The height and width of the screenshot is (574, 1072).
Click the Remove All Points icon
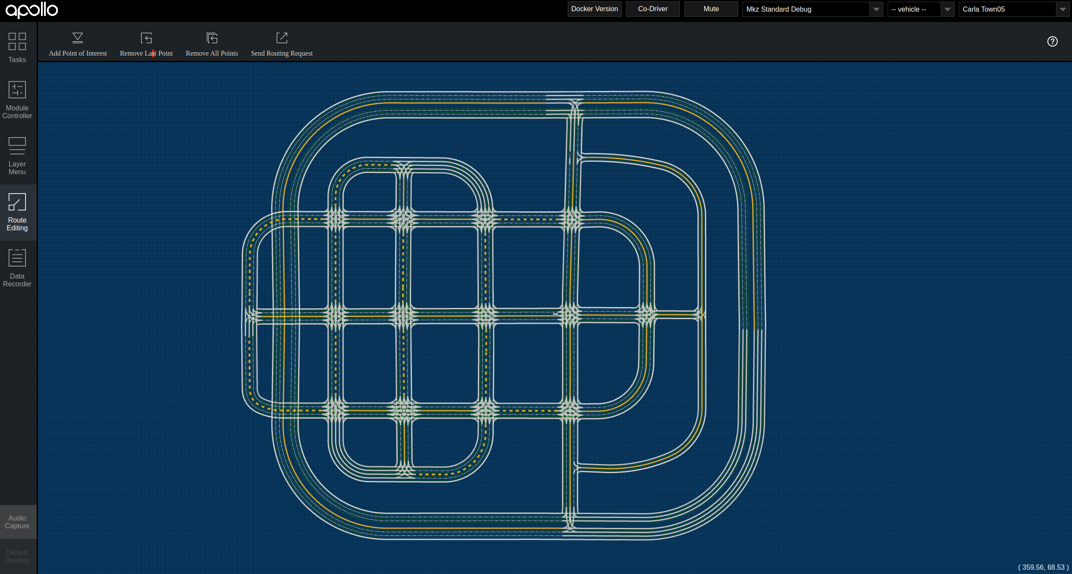pos(212,38)
